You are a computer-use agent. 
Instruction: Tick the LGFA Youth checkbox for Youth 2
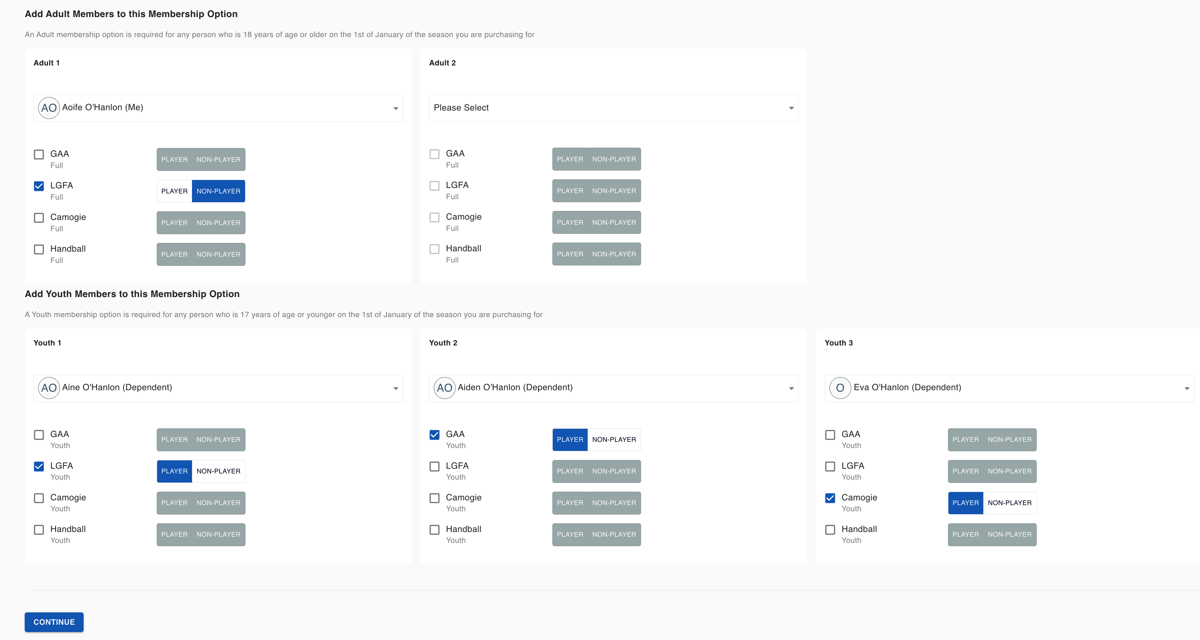[435, 467]
